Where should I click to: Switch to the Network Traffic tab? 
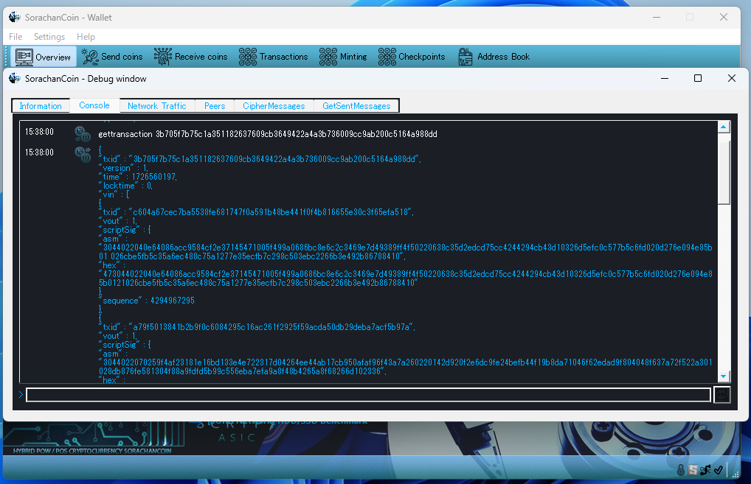(156, 106)
